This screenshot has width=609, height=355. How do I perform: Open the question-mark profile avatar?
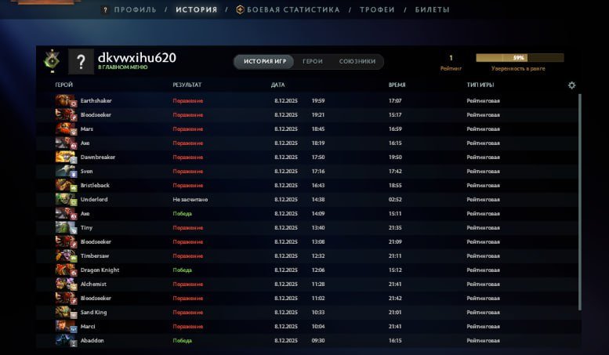tap(81, 61)
